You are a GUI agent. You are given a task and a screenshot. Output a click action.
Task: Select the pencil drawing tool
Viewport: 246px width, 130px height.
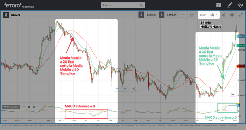(x=230, y=5)
